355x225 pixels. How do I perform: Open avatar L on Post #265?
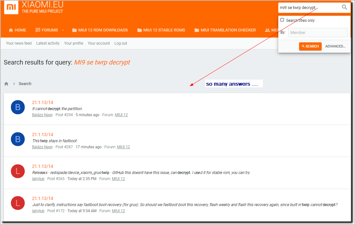coord(18,171)
